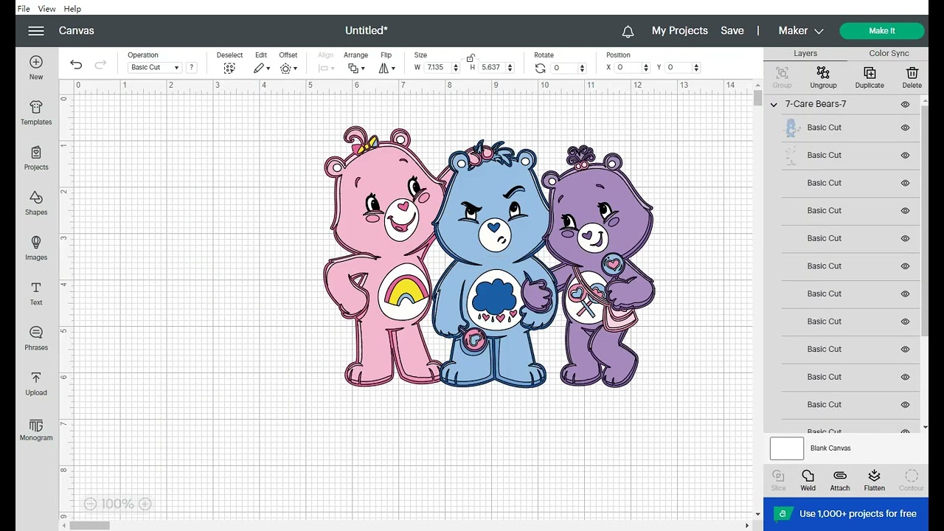Open the Maker machine dropdown
This screenshot has height=531, width=944.
801,31
